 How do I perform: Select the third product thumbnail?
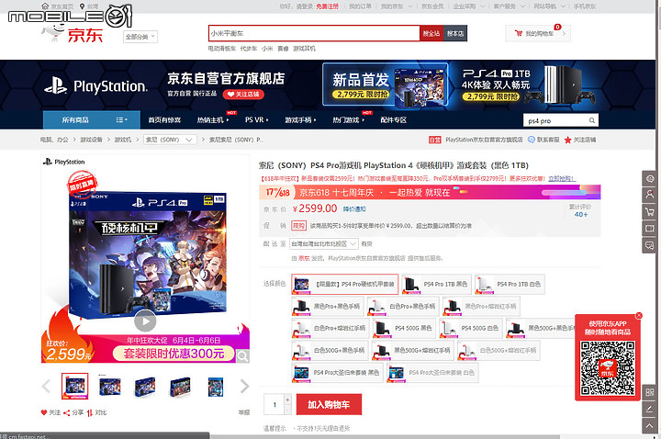point(145,386)
